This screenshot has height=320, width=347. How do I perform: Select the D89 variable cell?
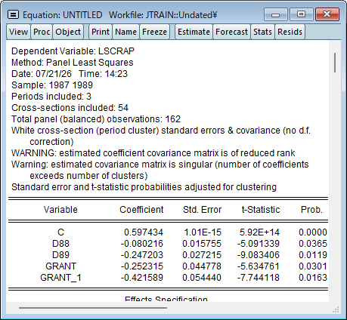pyautogui.click(x=60, y=255)
